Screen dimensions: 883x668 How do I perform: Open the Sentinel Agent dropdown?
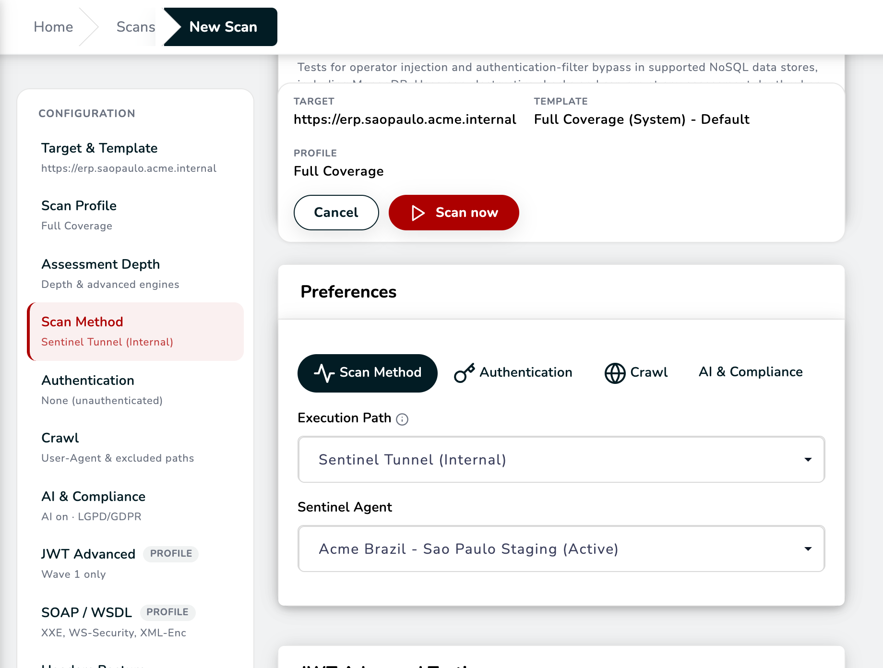click(x=561, y=549)
